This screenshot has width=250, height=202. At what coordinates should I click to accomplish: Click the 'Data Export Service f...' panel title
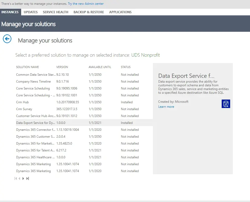point(186,76)
